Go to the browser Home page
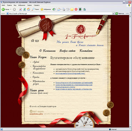 click(29, 9)
